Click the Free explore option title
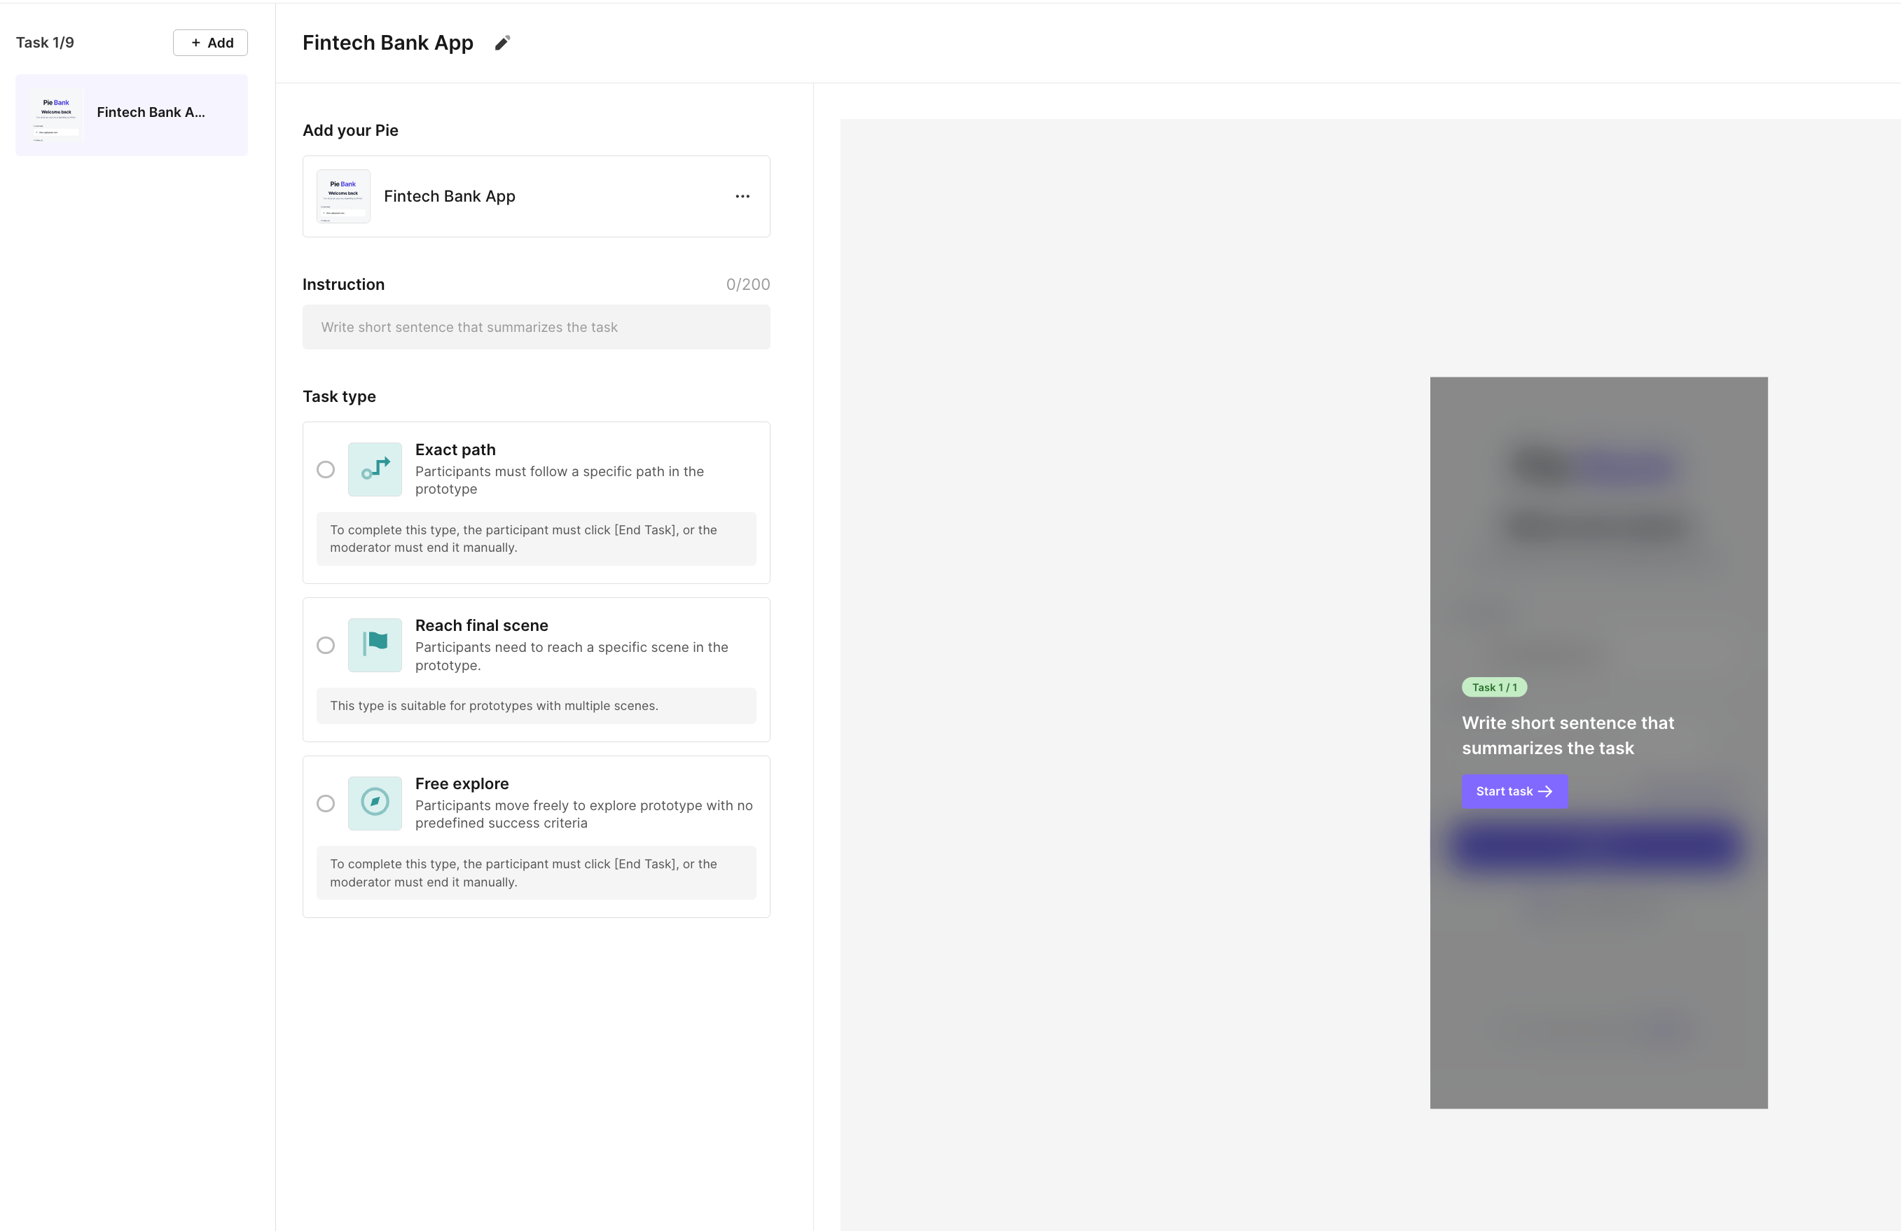The image size is (1901, 1231). 462,784
